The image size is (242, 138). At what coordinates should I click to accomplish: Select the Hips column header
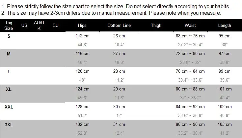point(82,26)
